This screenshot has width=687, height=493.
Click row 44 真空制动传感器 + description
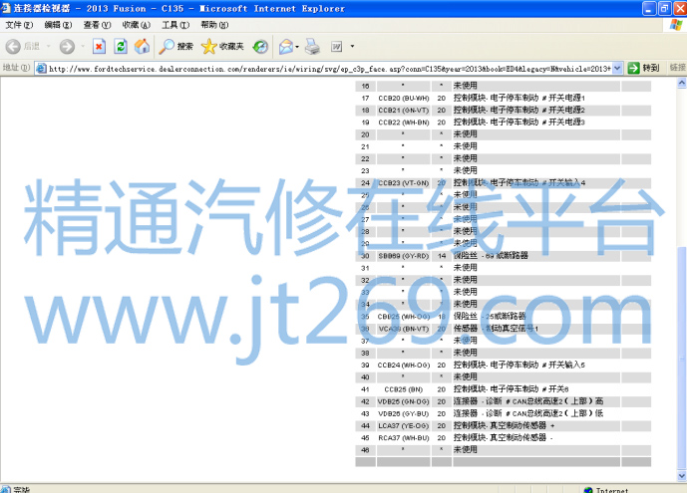(504, 425)
